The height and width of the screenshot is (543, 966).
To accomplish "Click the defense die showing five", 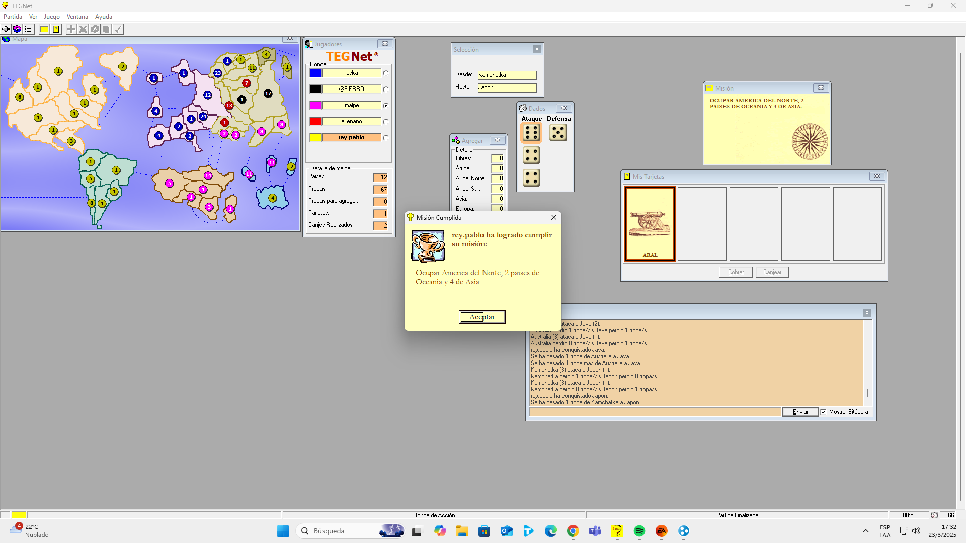I will pos(558,133).
